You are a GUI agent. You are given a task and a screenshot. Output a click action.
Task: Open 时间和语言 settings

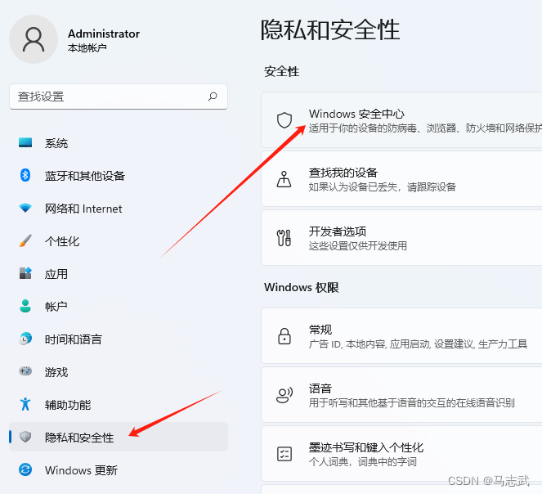click(119, 339)
